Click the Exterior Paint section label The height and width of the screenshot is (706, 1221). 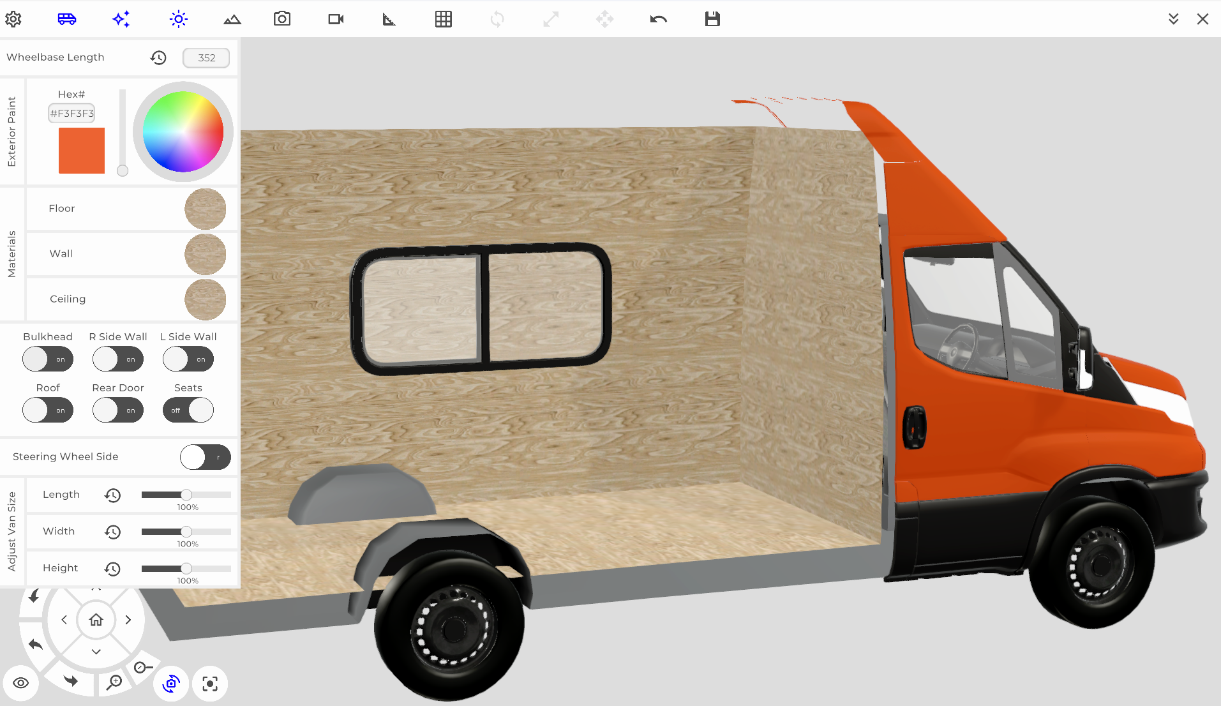[11, 132]
